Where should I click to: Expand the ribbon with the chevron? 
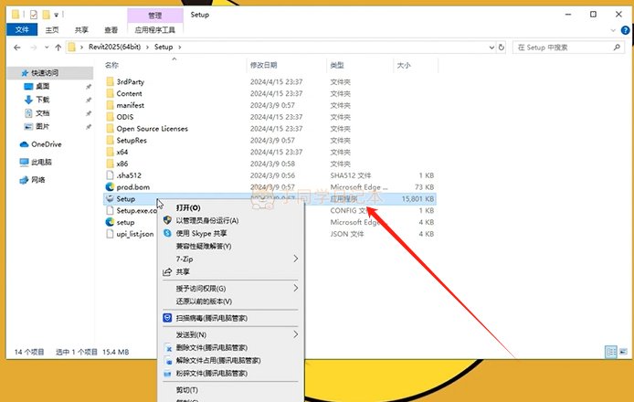[x=613, y=30]
